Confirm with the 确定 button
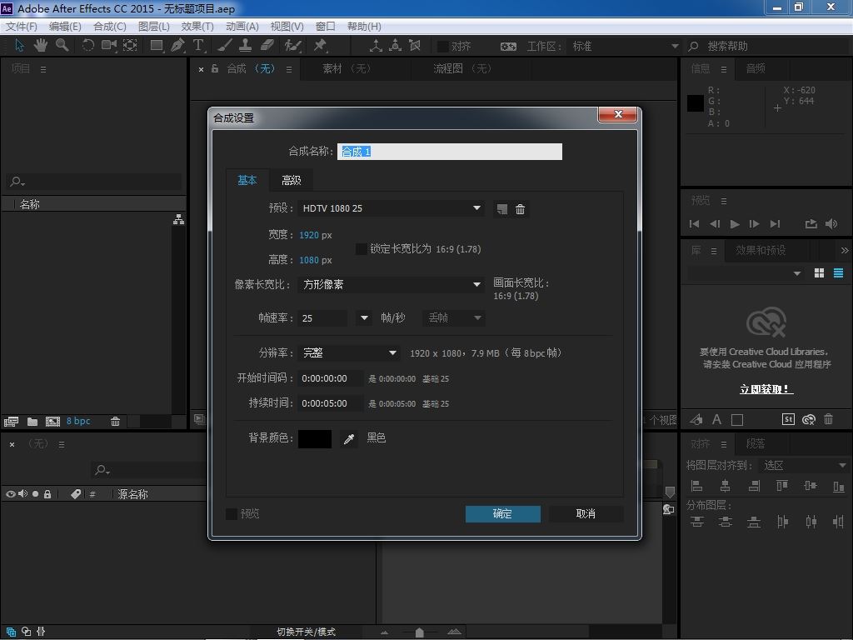The width and height of the screenshot is (853, 640). click(x=502, y=513)
